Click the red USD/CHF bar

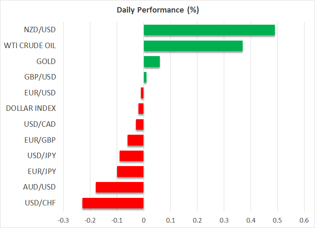click(x=113, y=203)
